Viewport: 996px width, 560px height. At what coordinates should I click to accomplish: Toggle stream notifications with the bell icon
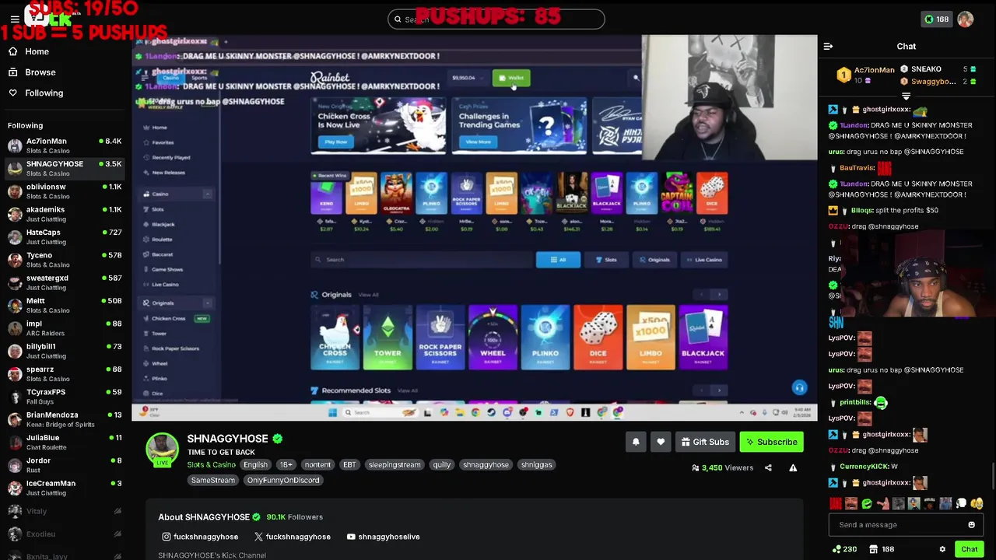click(x=636, y=442)
